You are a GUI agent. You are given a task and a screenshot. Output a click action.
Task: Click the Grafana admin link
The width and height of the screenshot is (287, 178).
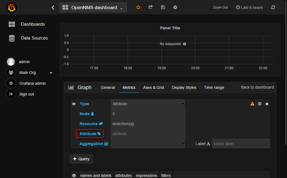pos(32,83)
